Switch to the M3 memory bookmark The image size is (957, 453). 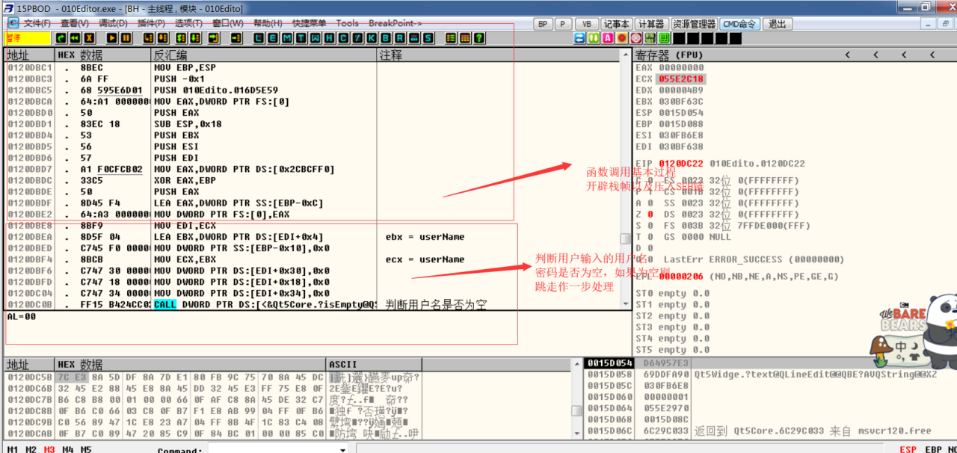[49, 449]
